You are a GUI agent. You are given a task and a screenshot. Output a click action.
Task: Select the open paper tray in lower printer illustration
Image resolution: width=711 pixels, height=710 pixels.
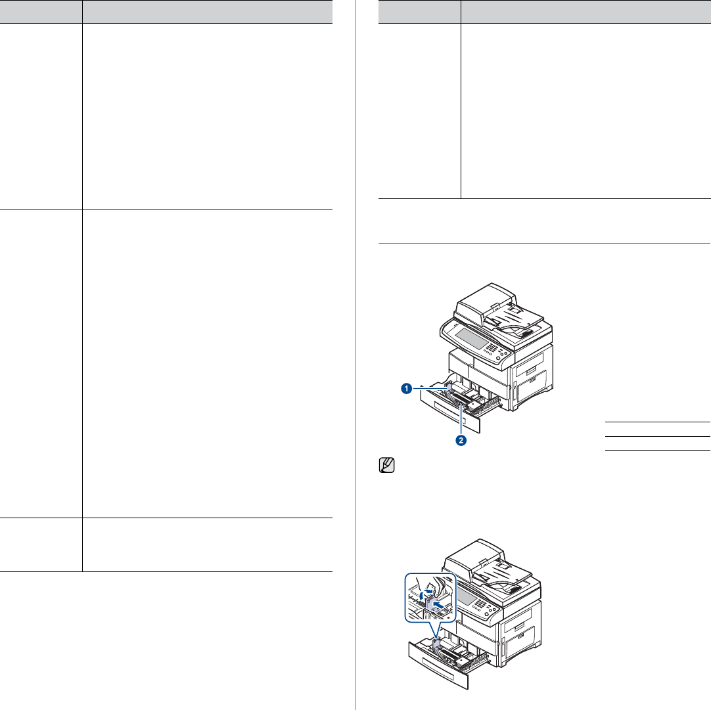[x=449, y=661]
